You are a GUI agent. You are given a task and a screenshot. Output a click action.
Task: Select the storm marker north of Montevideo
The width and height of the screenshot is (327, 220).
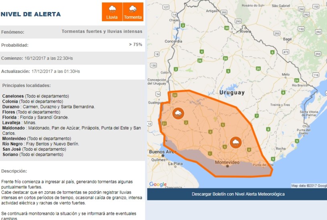coord(235,142)
